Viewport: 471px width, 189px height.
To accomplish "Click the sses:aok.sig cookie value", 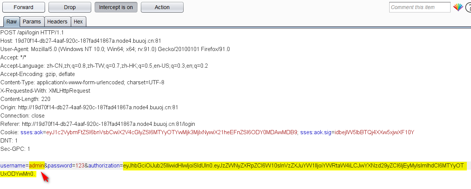I will pyautogui.click(x=373, y=132).
